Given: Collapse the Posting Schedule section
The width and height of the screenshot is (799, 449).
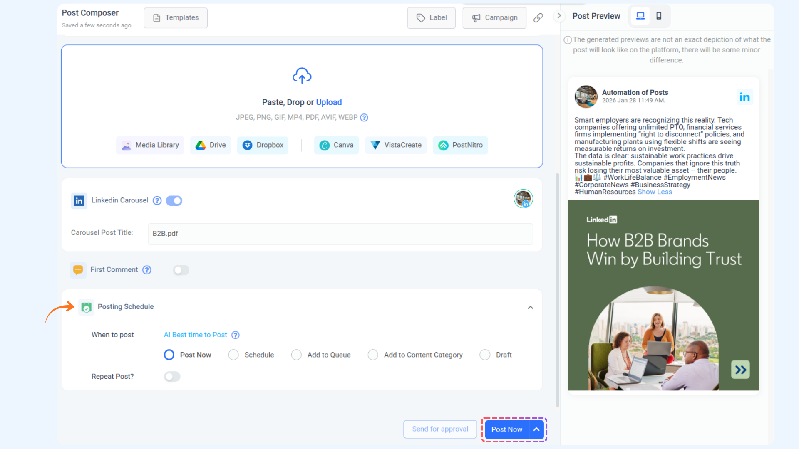Looking at the screenshot, I should (x=530, y=308).
